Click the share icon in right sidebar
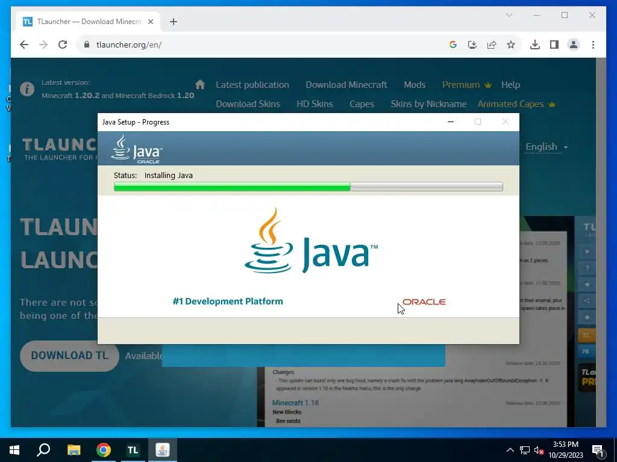This screenshot has width=617, height=462. (587, 301)
